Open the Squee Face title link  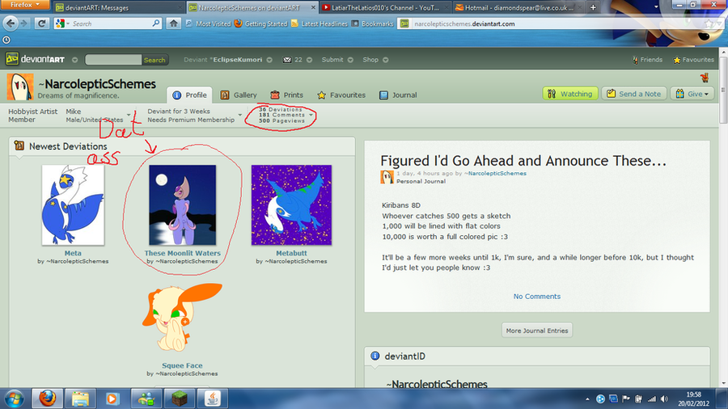(x=182, y=365)
